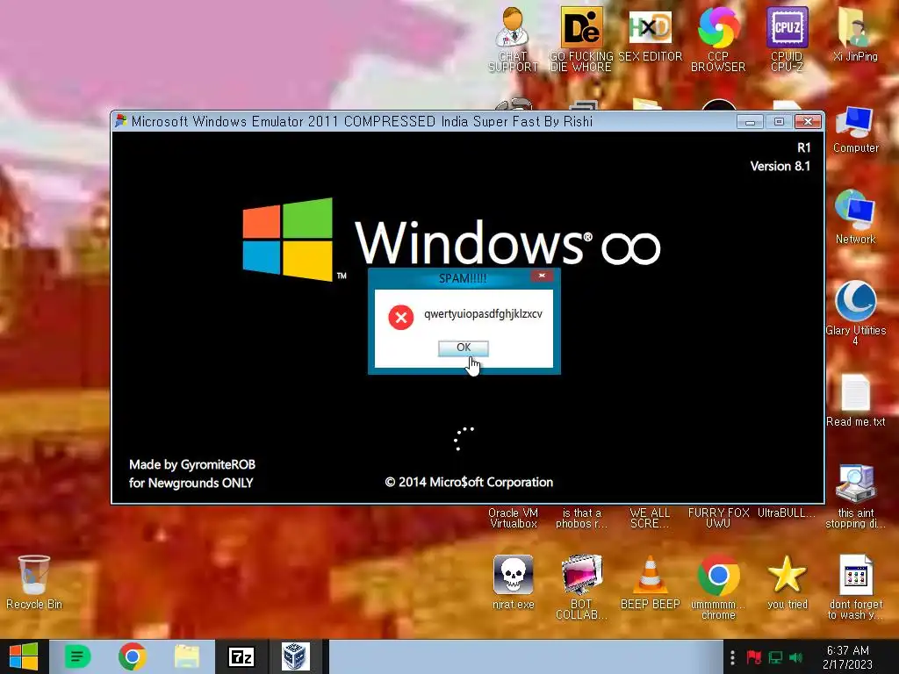This screenshot has width=899, height=674.
Task: Click the Windows logo in the emulator
Action: [x=288, y=239]
